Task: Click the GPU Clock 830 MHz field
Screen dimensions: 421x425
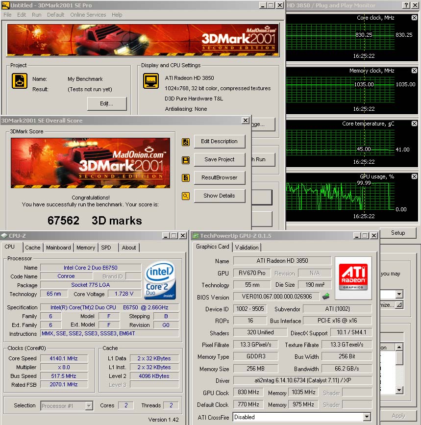Action: click(x=248, y=392)
